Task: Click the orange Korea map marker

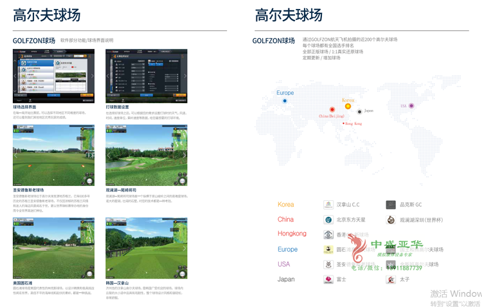Action: click(348, 106)
